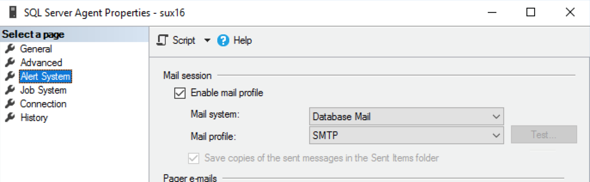The width and height of the screenshot is (590, 182).
Task: Click the blue Help question mark icon
Action: (223, 41)
